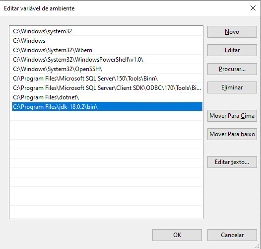Viewport: 261px width, 249px height.
Task: Close the Editar variável de ambiente dialog
Action: coord(253,8)
